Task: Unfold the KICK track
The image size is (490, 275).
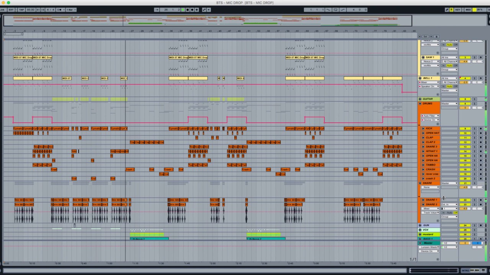Action: point(423,129)
